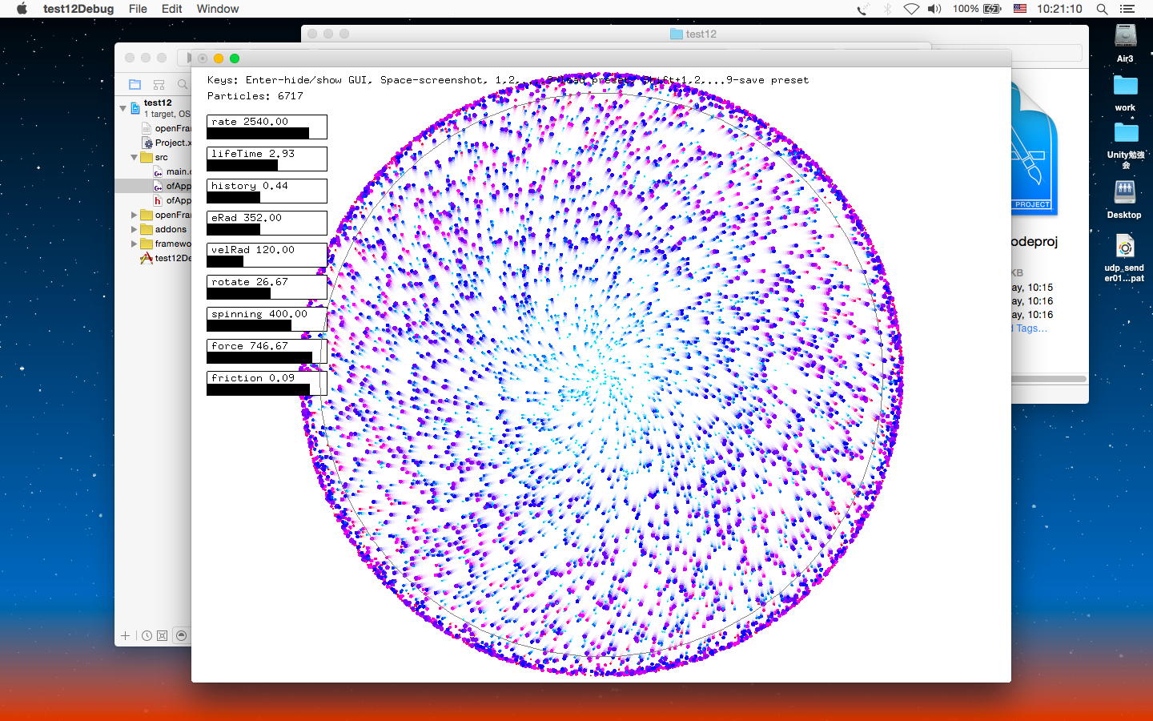The width and height of the screenshot is (1153, 721).
Task: Collapse the src folder
Action: tap(134, 157)
